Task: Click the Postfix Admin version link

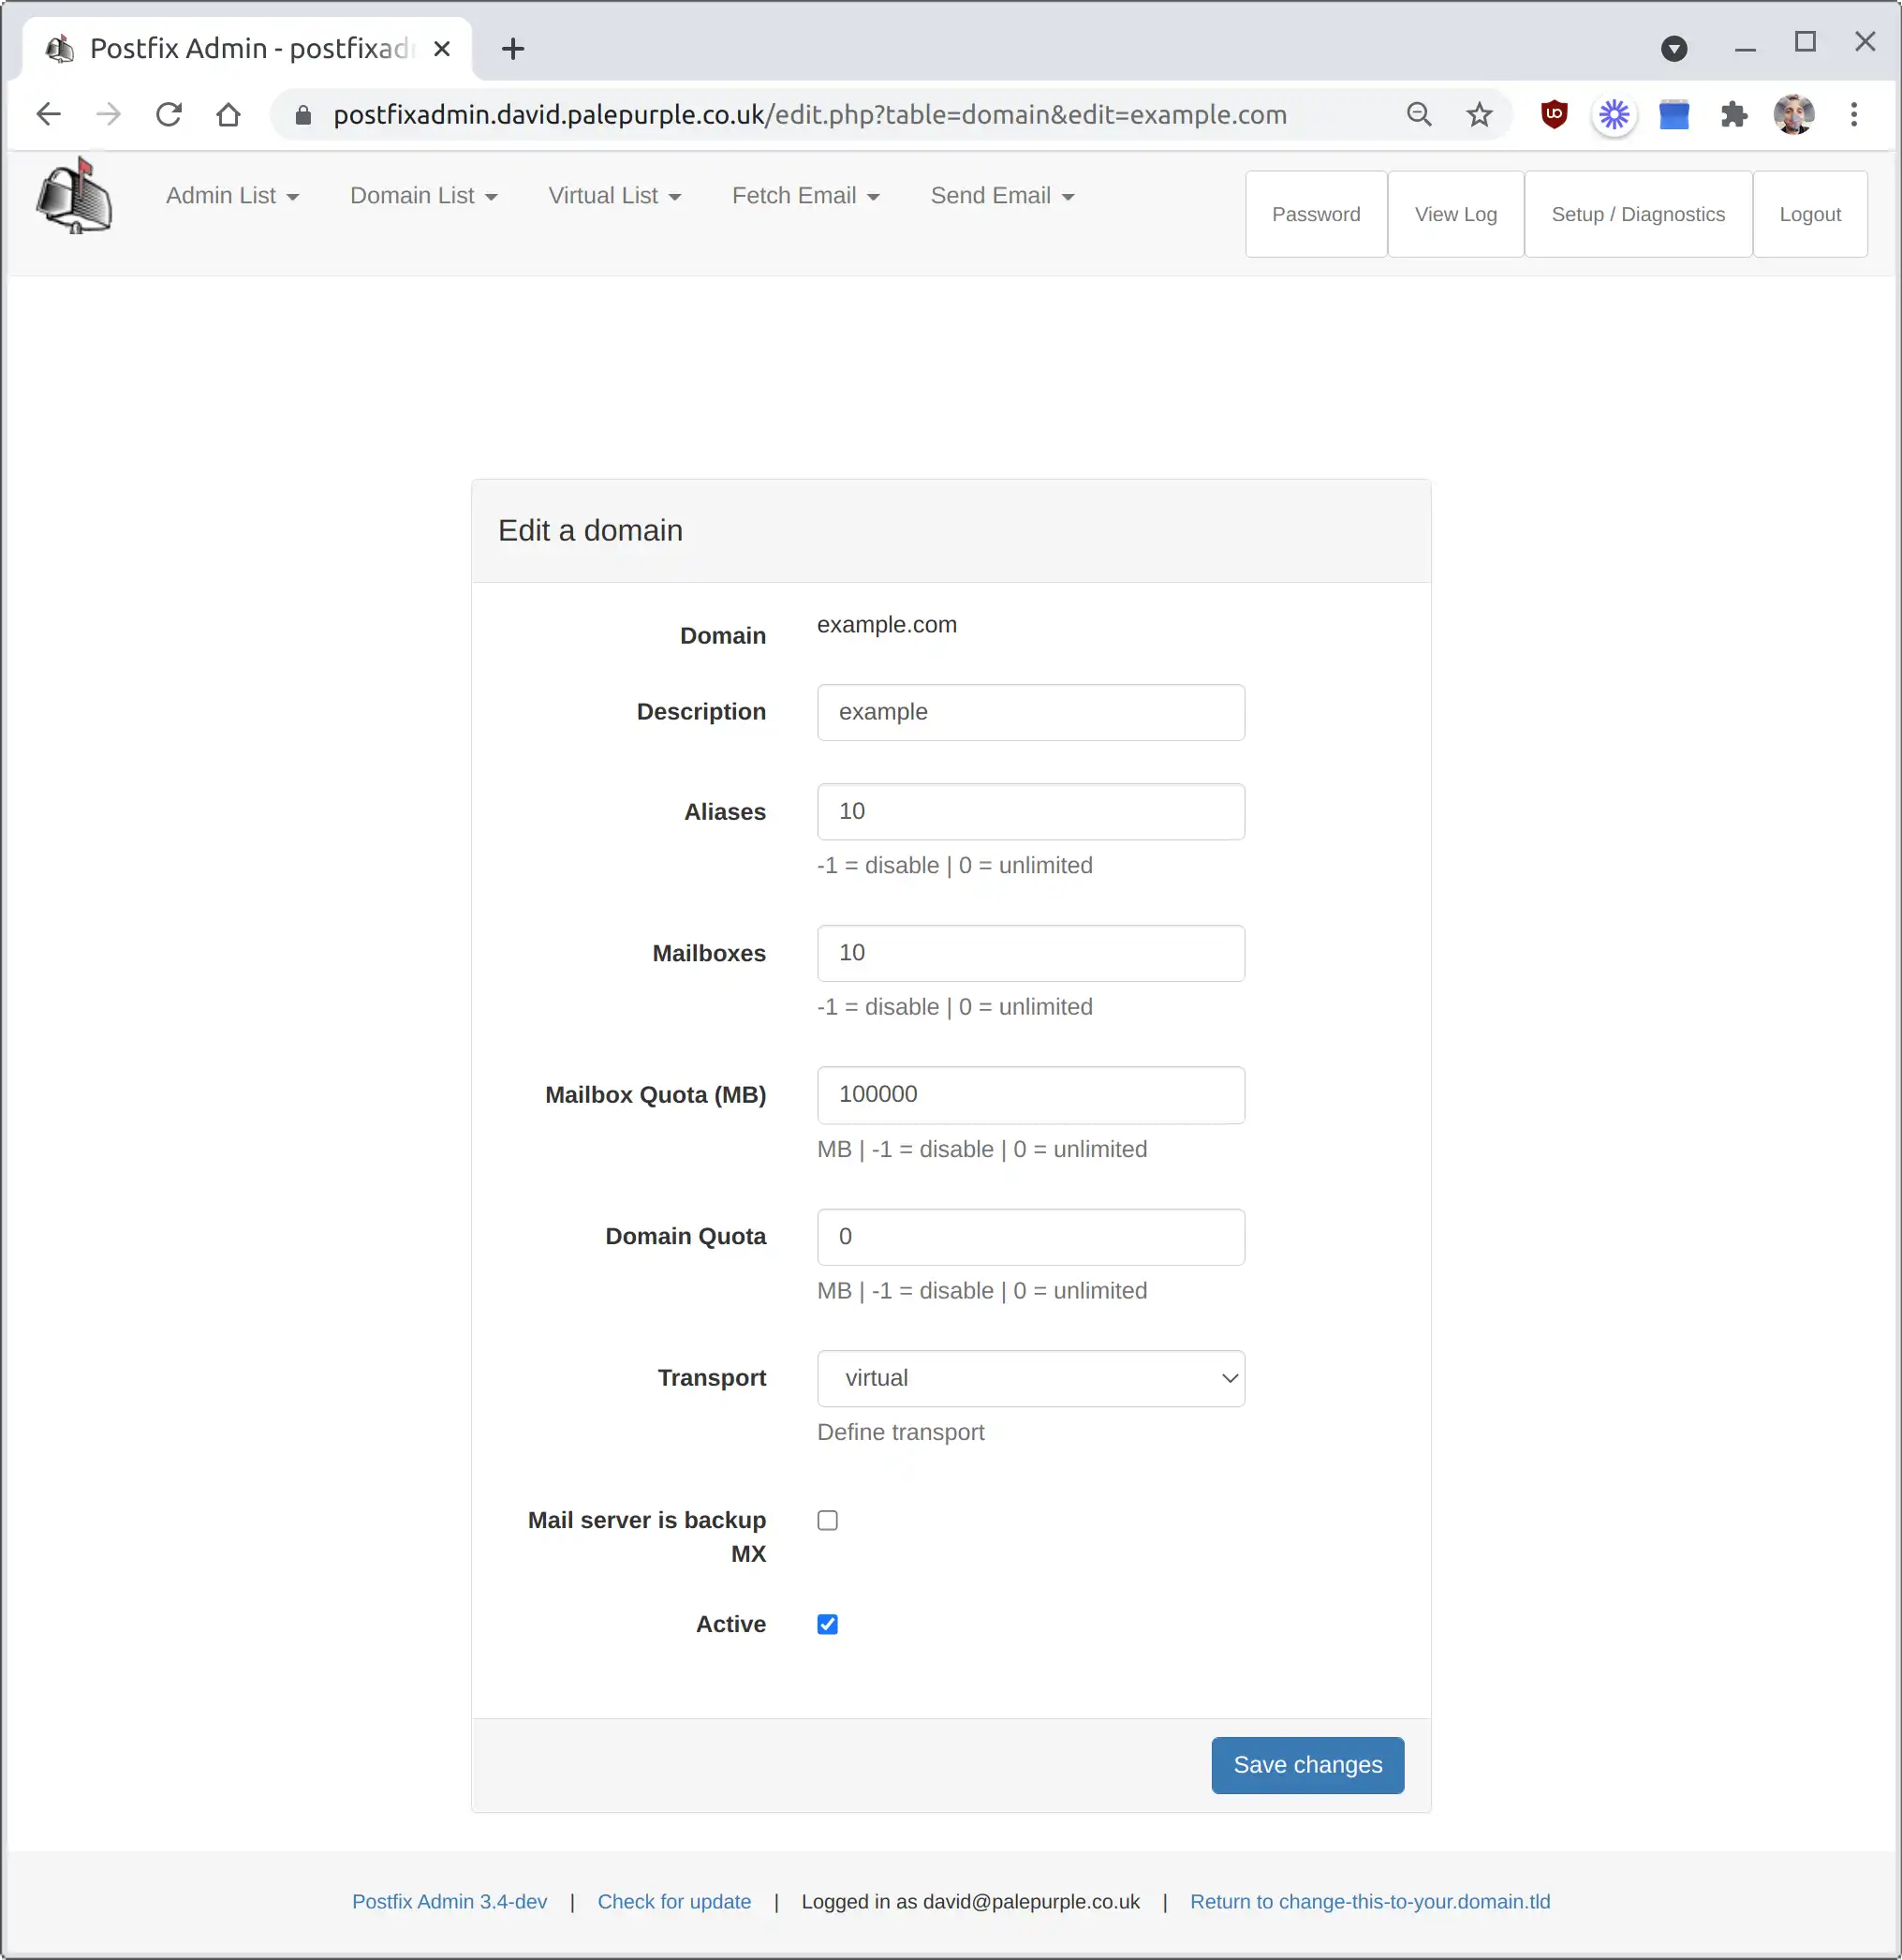Action: pos(450,1902)
